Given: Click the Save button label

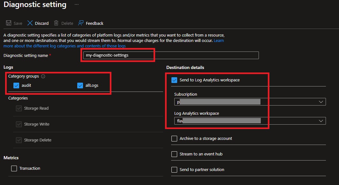Looking at the screenshot, I should 18,23.
